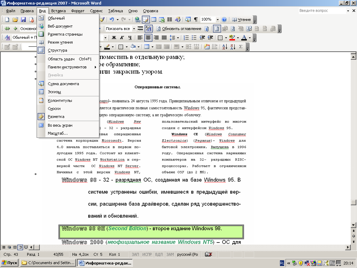Screen dimensions: 357x268
Task: Click the next page browse arrow
Action: (354, 241)
